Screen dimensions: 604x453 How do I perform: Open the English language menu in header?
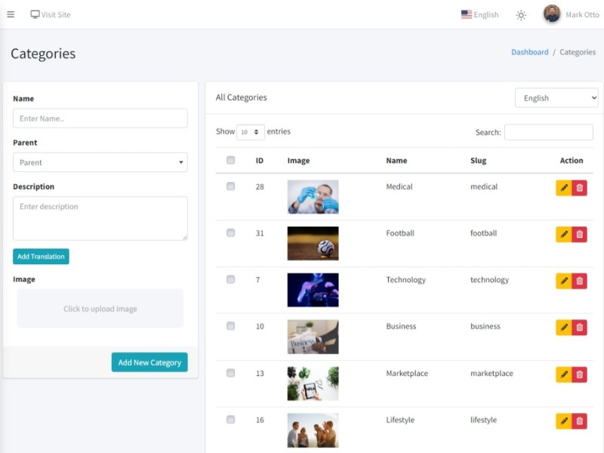(480, 14)
